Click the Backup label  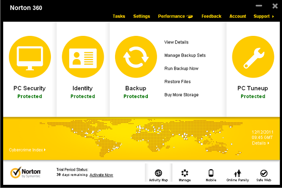pos(136,88)
